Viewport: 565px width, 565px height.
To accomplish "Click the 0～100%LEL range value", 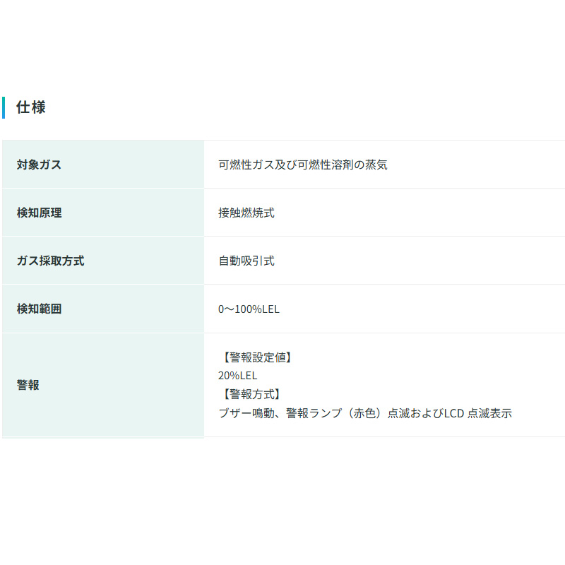I will [x=249, y=309].
